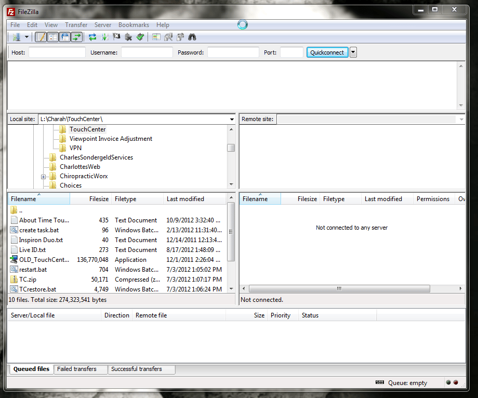Reconnect to the last server
This screenshot has width=478, height=398.
click(140, 37)
